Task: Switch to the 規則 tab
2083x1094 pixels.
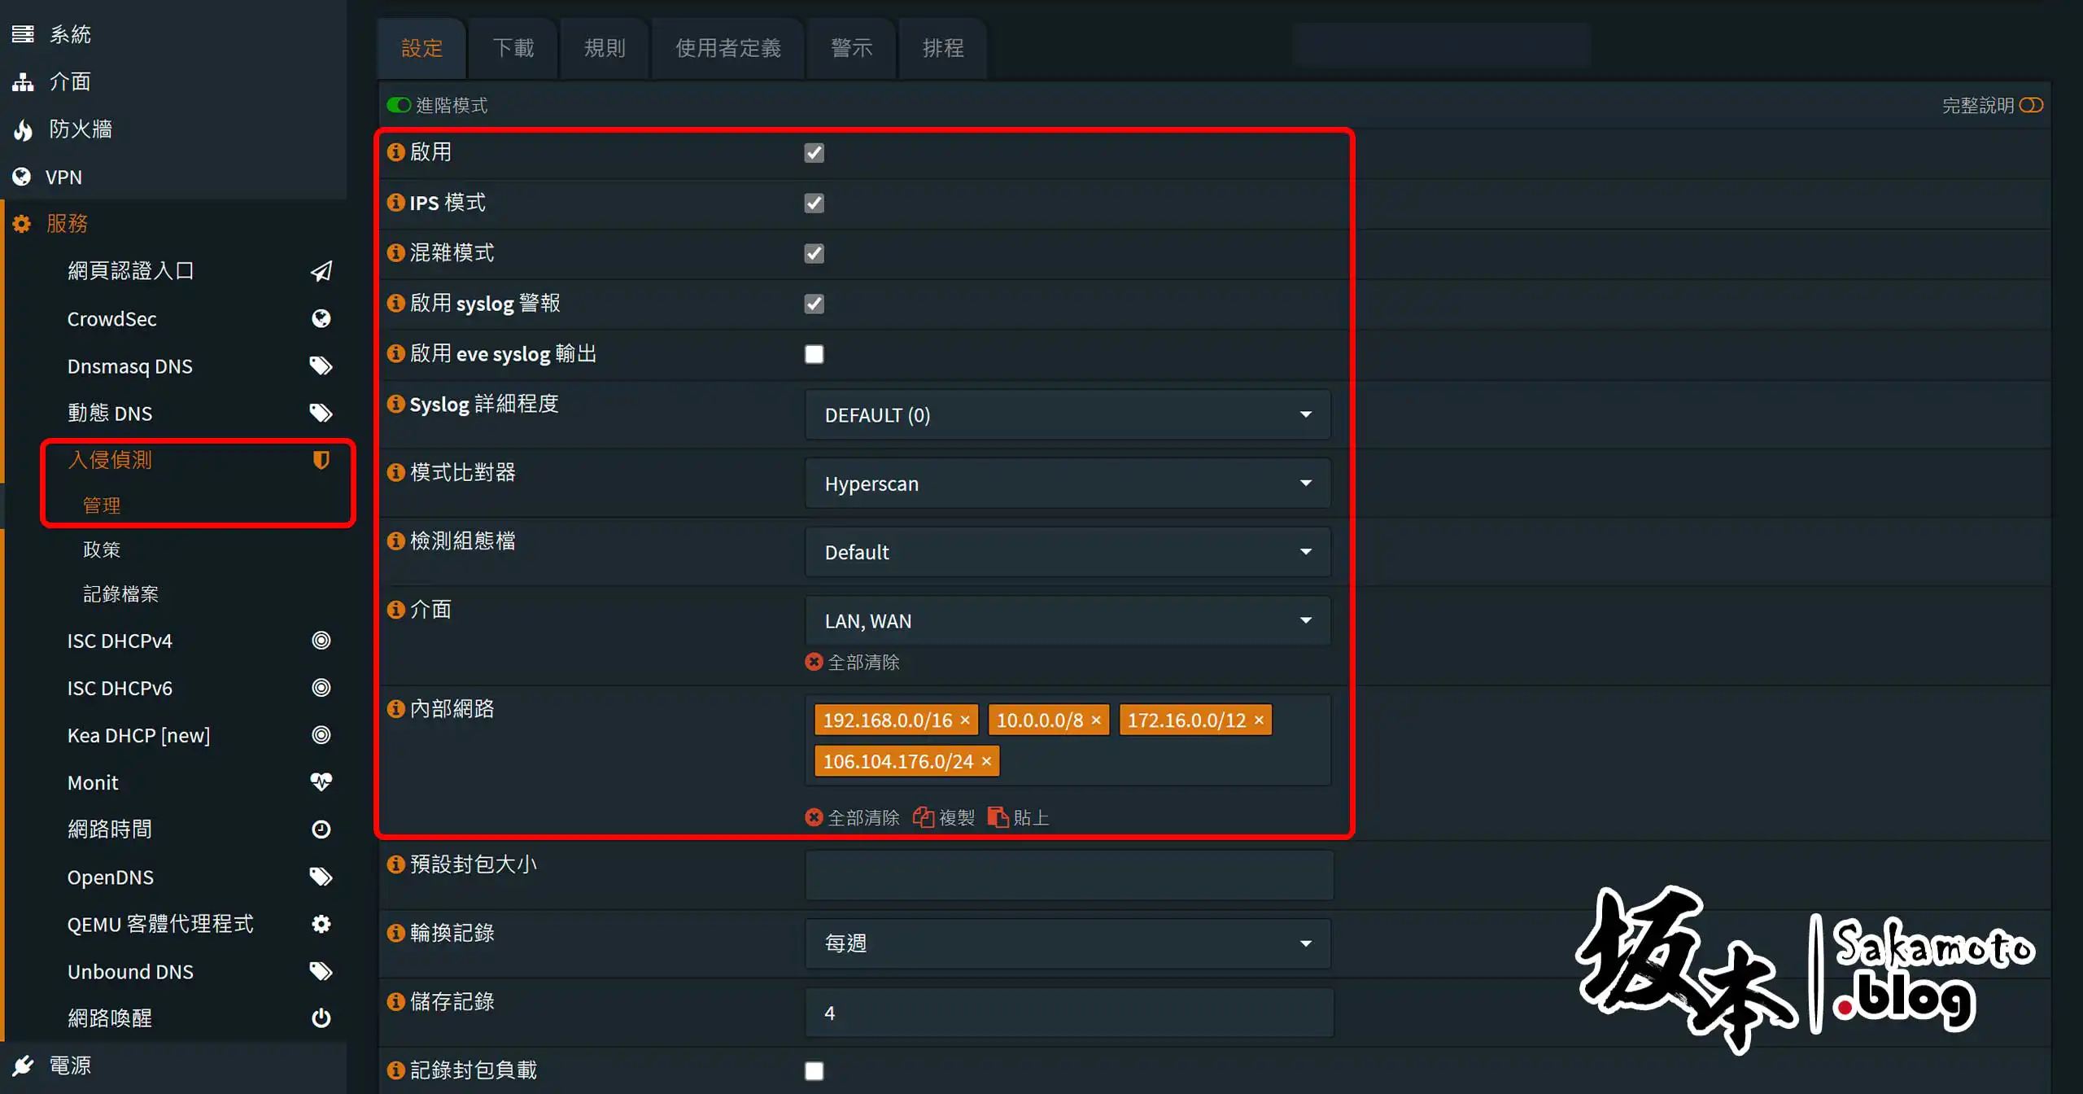Action: point(604,48)
